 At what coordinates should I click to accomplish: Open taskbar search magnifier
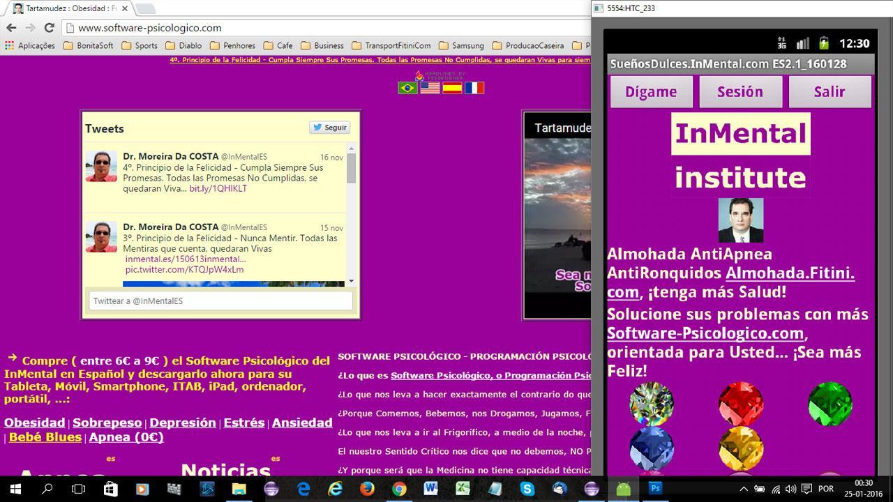[x=47, y=489]
